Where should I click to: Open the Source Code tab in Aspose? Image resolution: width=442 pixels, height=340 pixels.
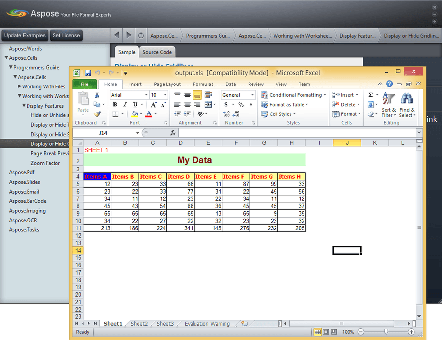coord(157,52)
